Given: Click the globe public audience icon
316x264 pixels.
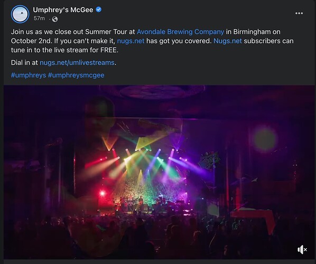Looking at the screenshot, I should (x=55, y=19).
